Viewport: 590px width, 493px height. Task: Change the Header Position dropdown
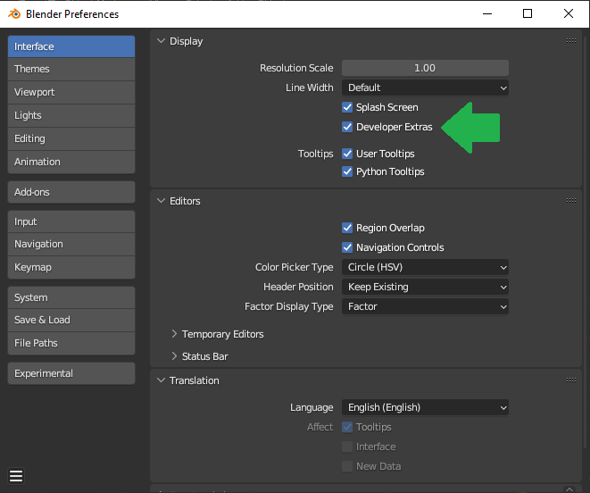pyautogui.click(x=425, y=287)
